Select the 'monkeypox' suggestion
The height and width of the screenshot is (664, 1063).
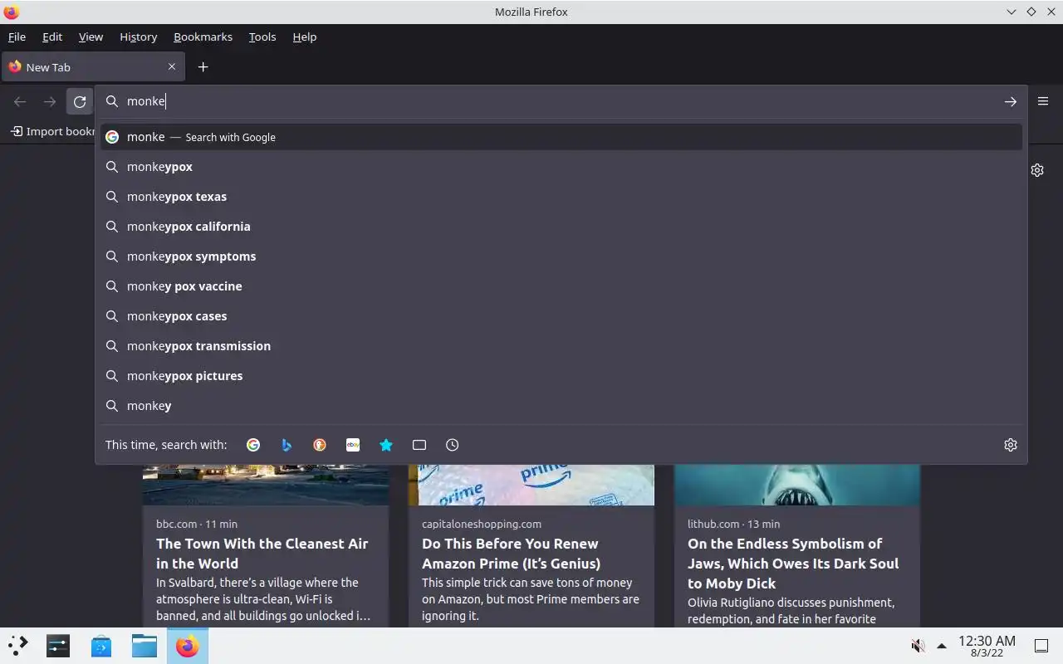pyautogui.click(x=561, y=167)
